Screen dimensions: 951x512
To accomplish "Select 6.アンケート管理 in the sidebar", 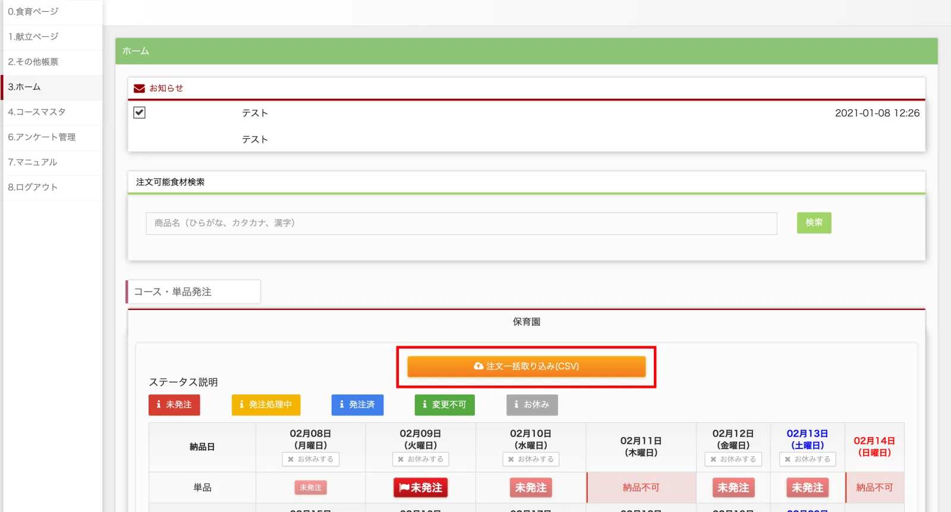I will (42, 137).
